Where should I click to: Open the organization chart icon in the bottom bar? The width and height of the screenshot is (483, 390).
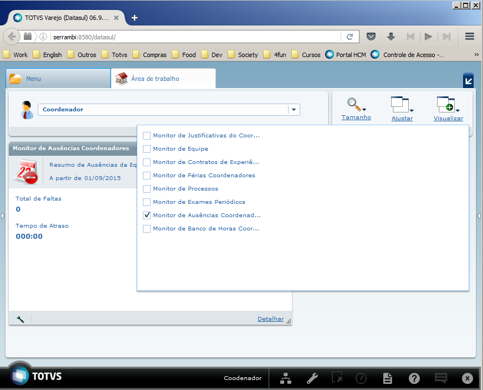pyautogui.click(x=286, y=378)
